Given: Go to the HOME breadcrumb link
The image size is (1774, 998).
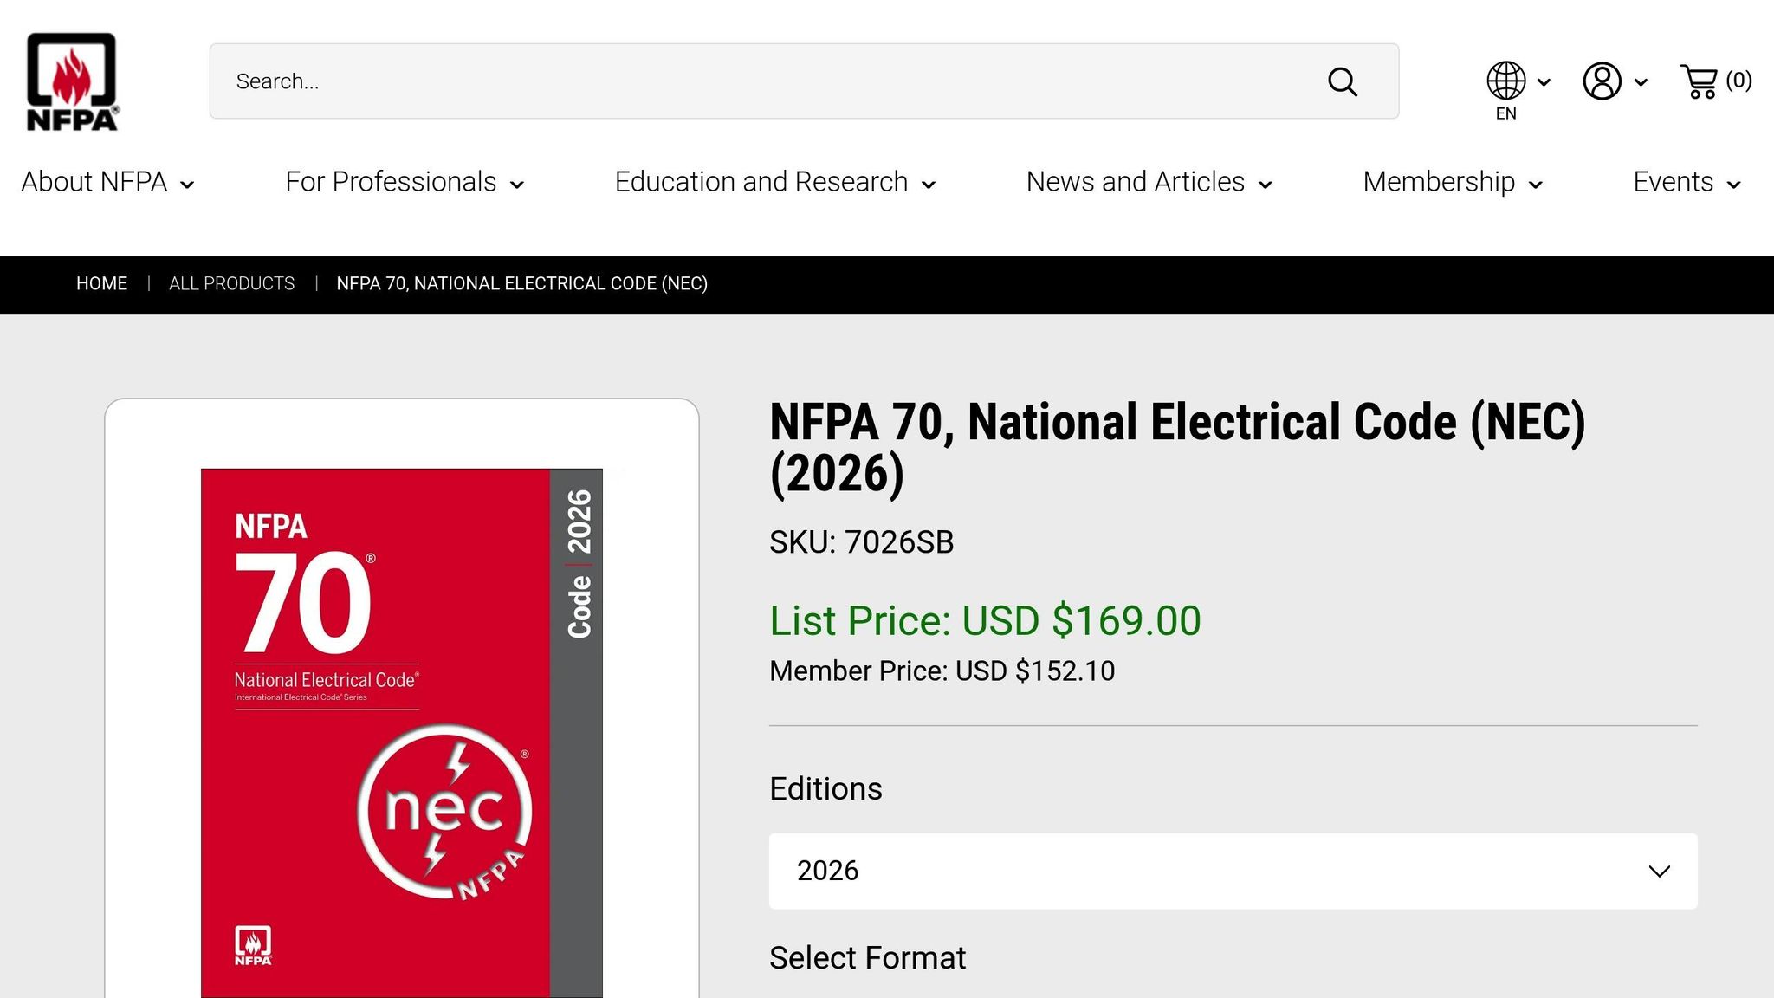Looking at the screenshot, I should 101,283.
